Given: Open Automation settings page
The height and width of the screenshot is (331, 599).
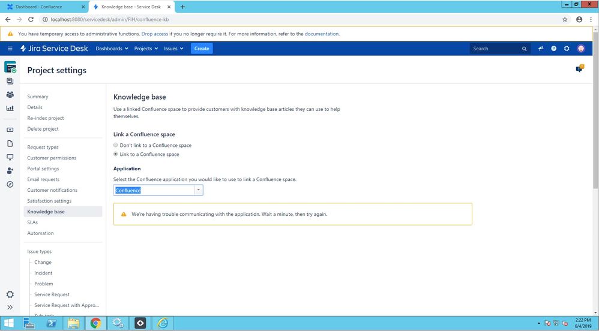Looking at the screenshot, I should tap(40, 233).
